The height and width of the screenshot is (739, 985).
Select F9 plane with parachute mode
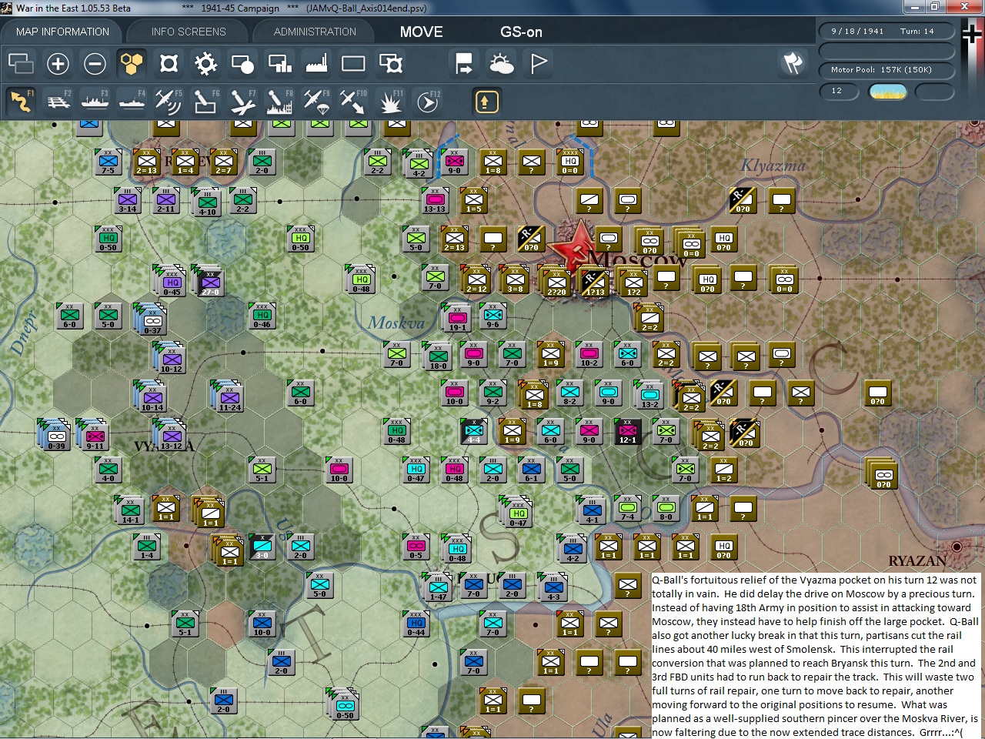316,101
